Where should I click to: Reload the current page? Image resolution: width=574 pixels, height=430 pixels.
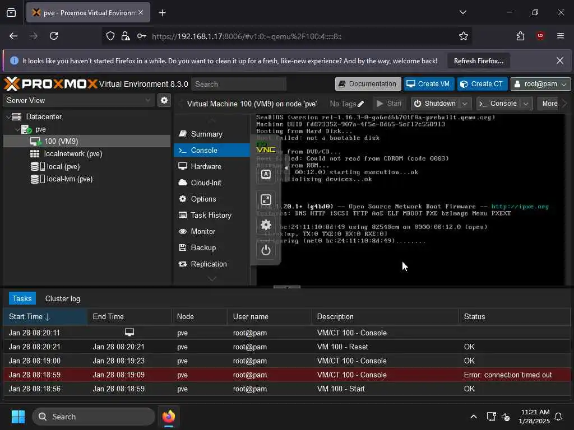pos(54,36)
